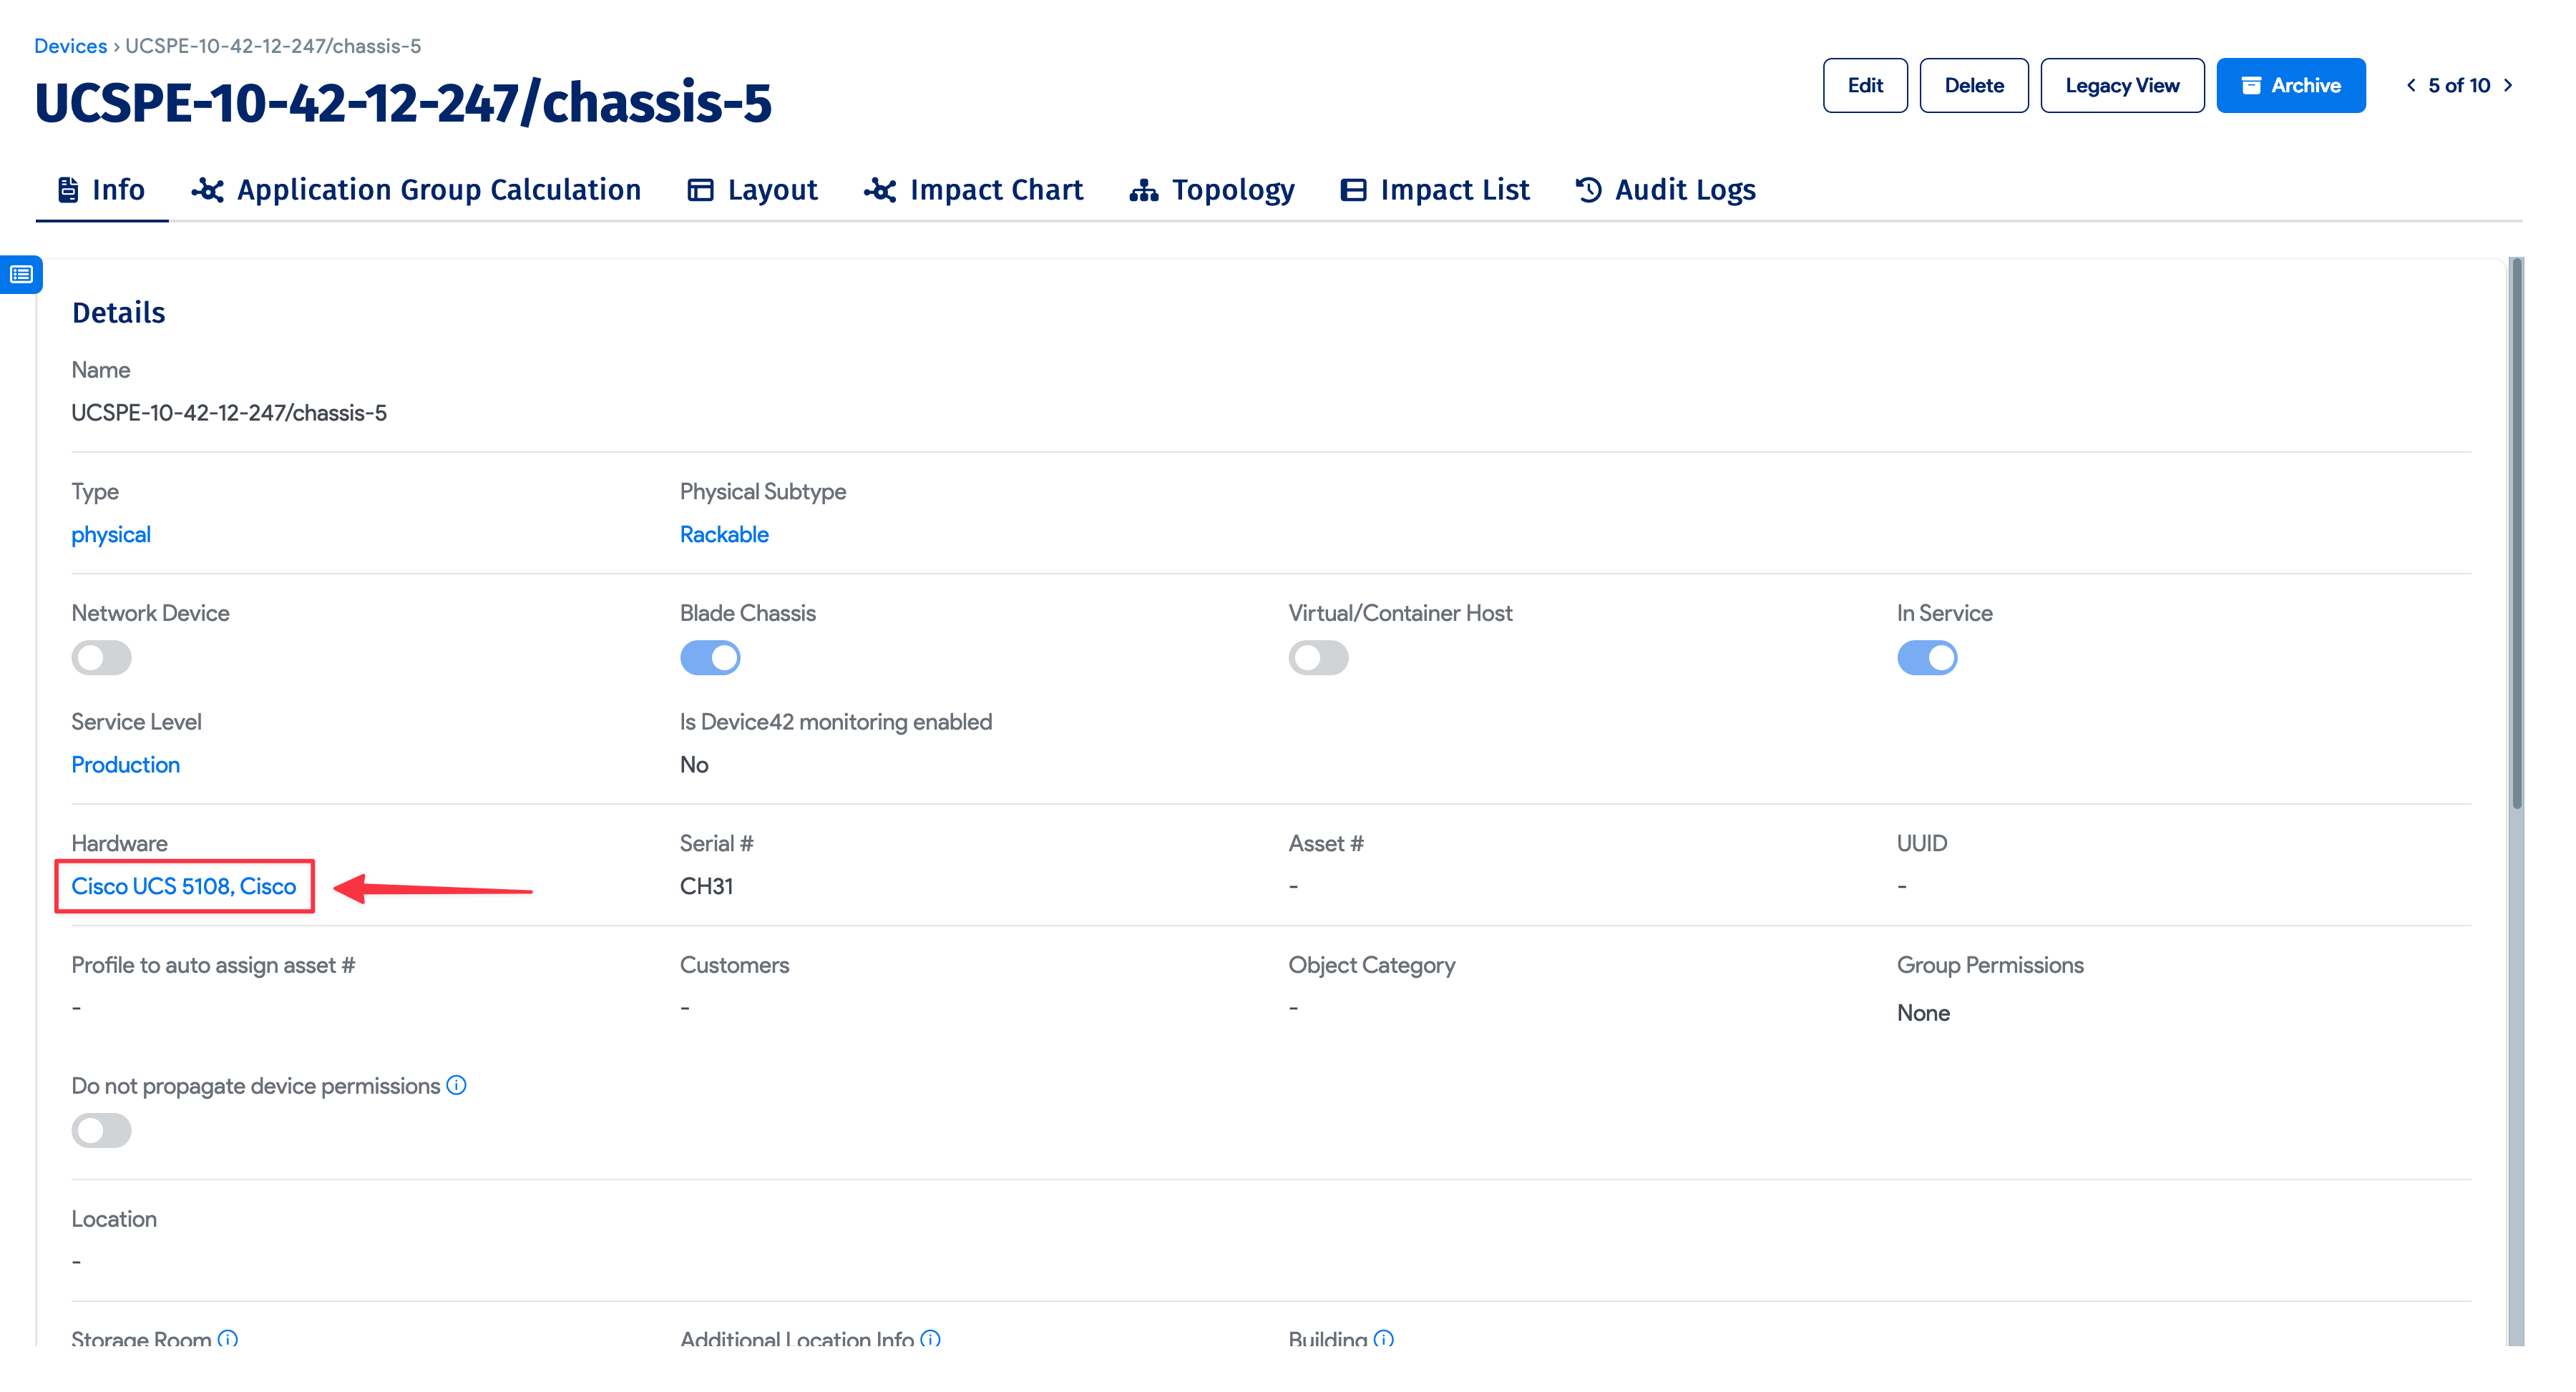Screen dimensions: 2576x1392
Task: Disable the Blade Chassis toggle
Action: coord(710,658)
